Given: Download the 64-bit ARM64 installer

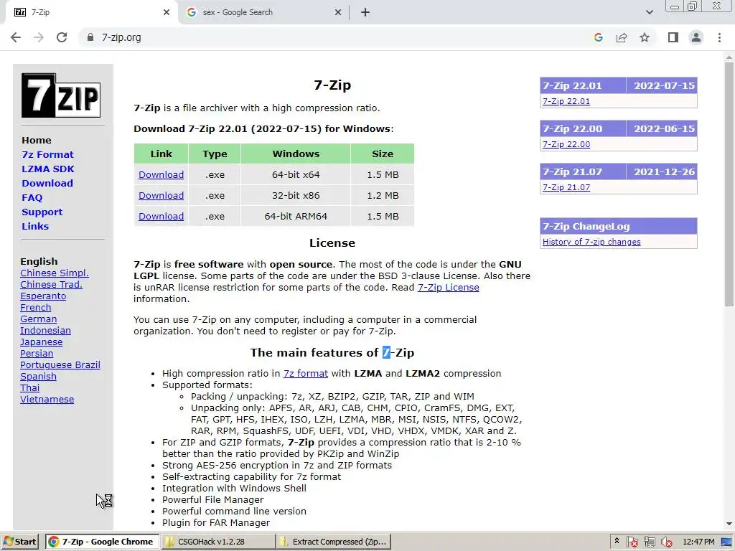Looking at the screenshot, I should coord(161,217).
